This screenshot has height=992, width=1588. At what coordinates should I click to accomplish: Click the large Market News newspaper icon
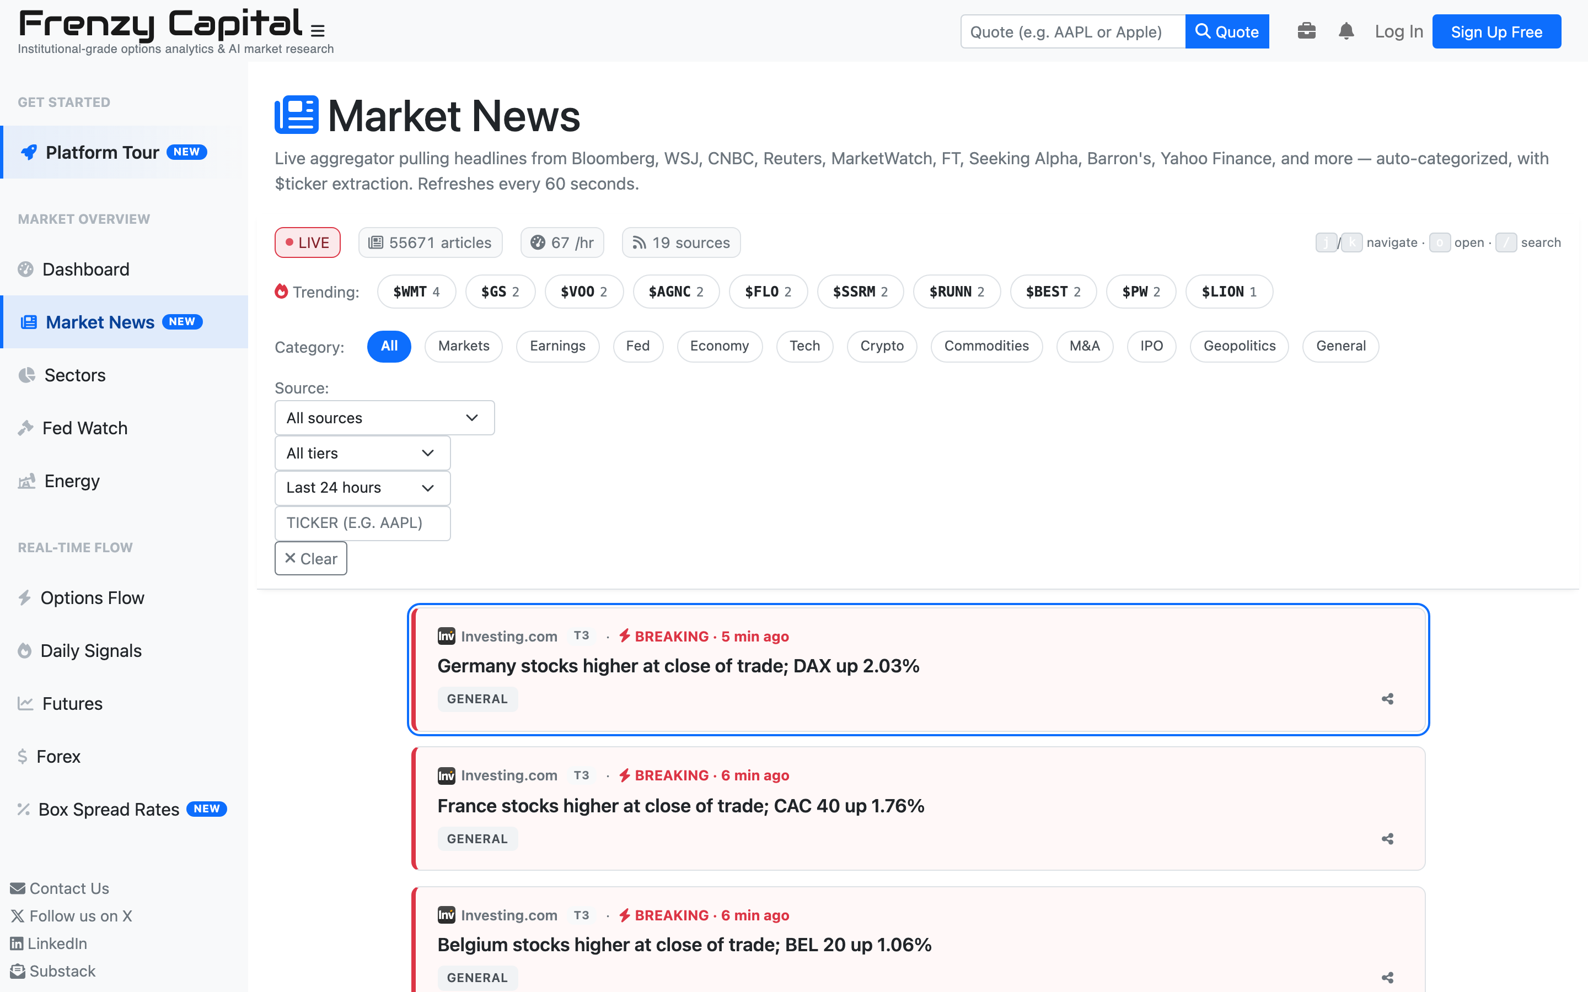coord(297,115)
